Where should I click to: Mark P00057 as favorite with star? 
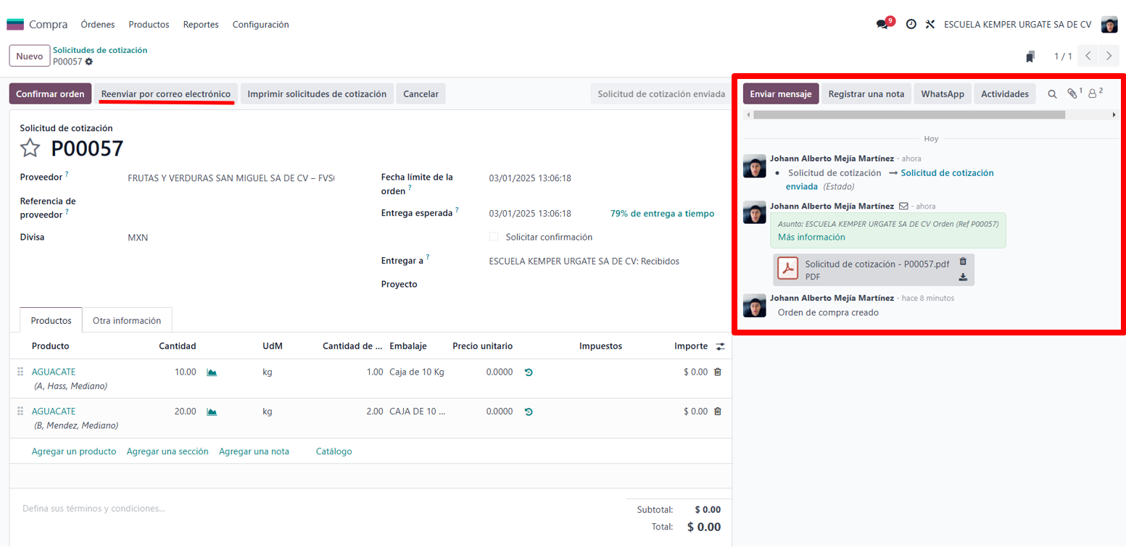pos(30,149)
